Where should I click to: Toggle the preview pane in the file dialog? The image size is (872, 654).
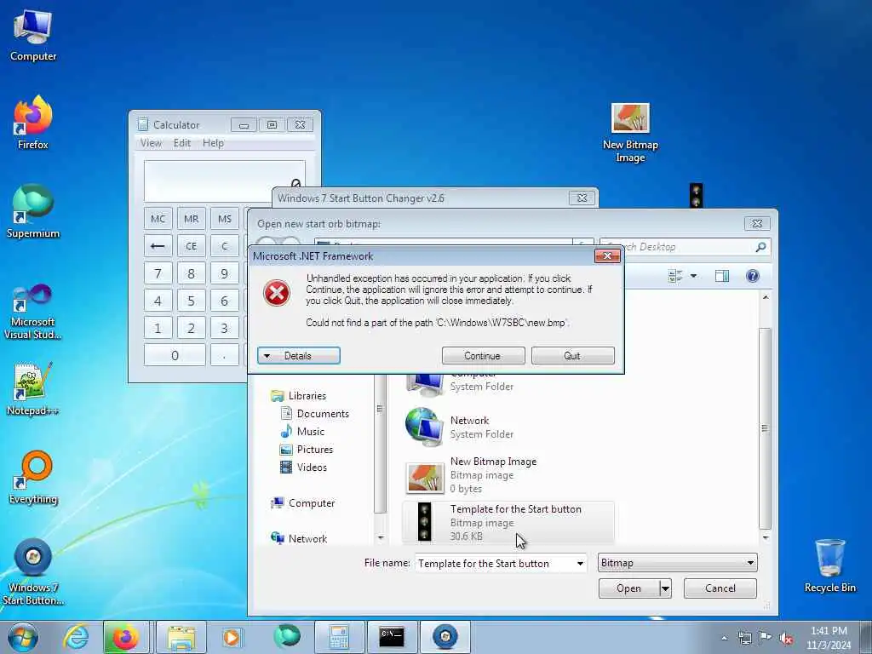point(722,276)
